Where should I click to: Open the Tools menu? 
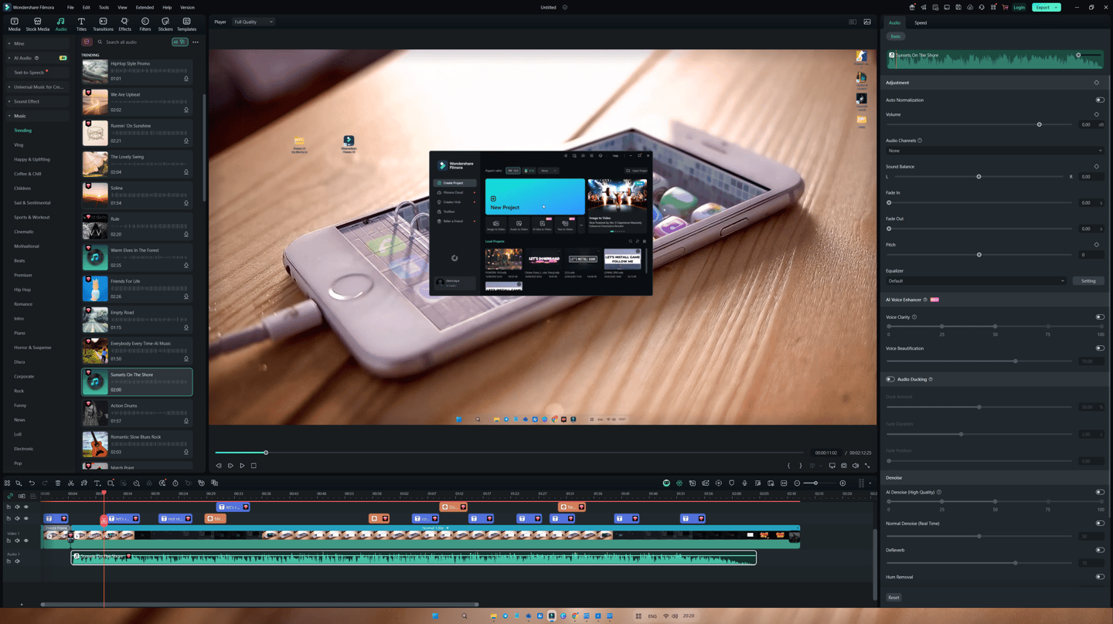tap(104, 8)
